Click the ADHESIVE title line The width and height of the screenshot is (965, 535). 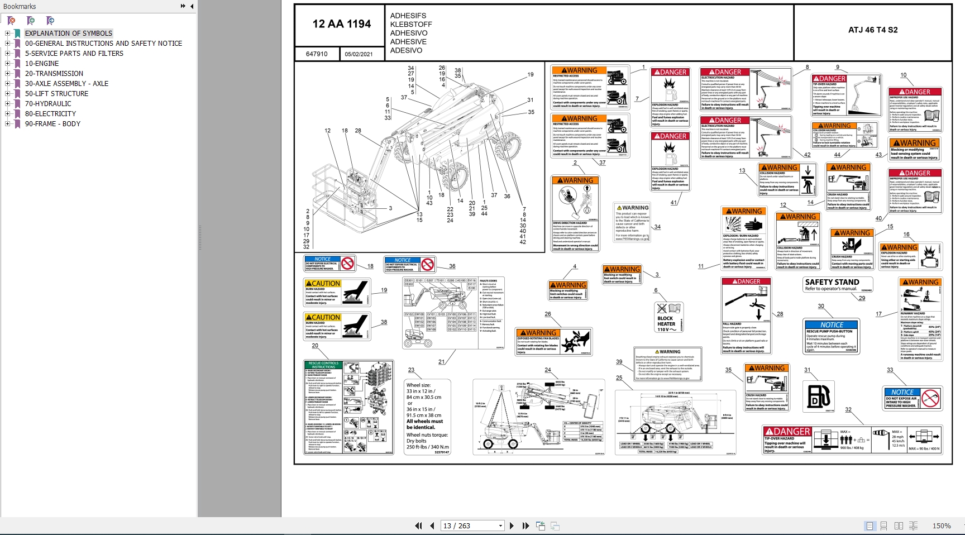tap(408, 42)
